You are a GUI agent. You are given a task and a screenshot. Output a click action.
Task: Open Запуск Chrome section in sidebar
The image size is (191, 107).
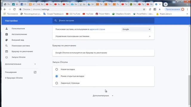coord(19,57)
